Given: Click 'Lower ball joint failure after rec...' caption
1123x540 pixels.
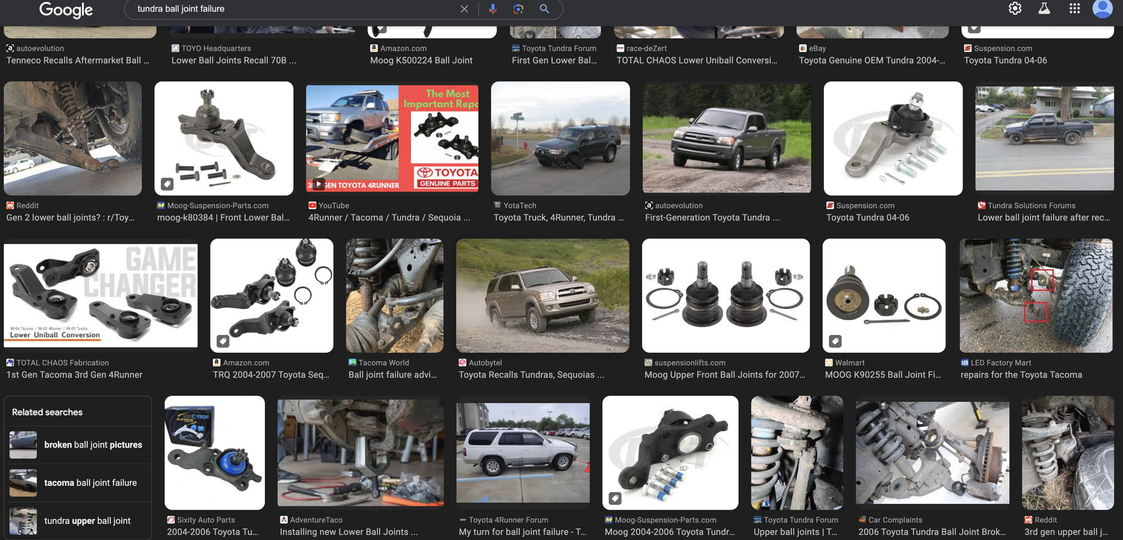Looking at the screenshot, I should pos(1044,217).
